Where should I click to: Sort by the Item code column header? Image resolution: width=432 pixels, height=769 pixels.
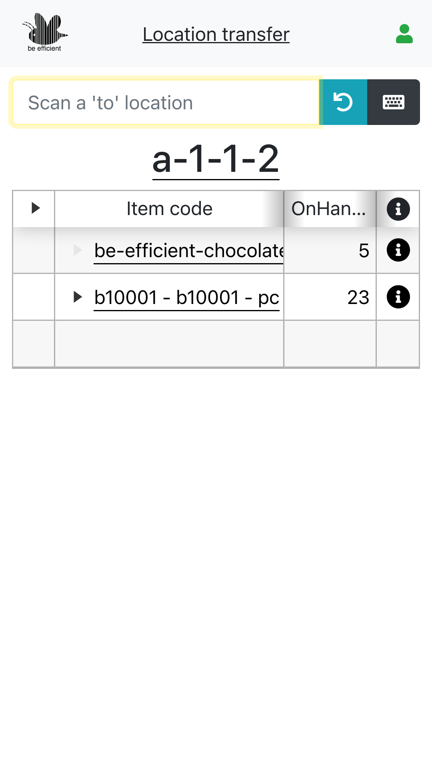[x=169, y=209]
